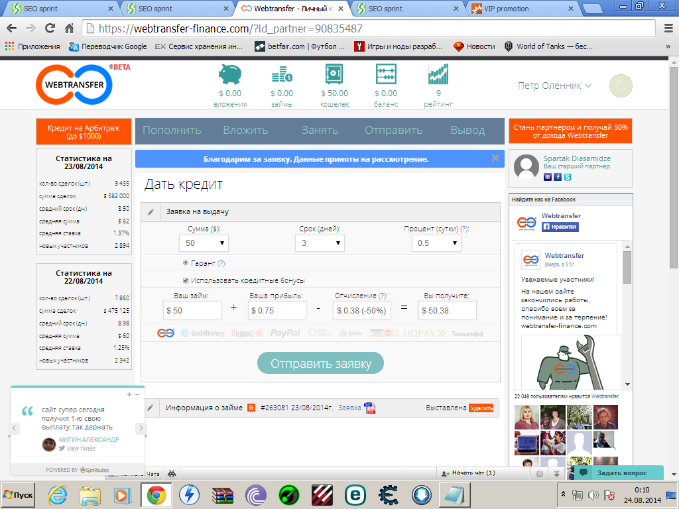The height and width of the screenshot is (509, 679).
Task: Open chat bar settings gear
Action: [540, 473]
